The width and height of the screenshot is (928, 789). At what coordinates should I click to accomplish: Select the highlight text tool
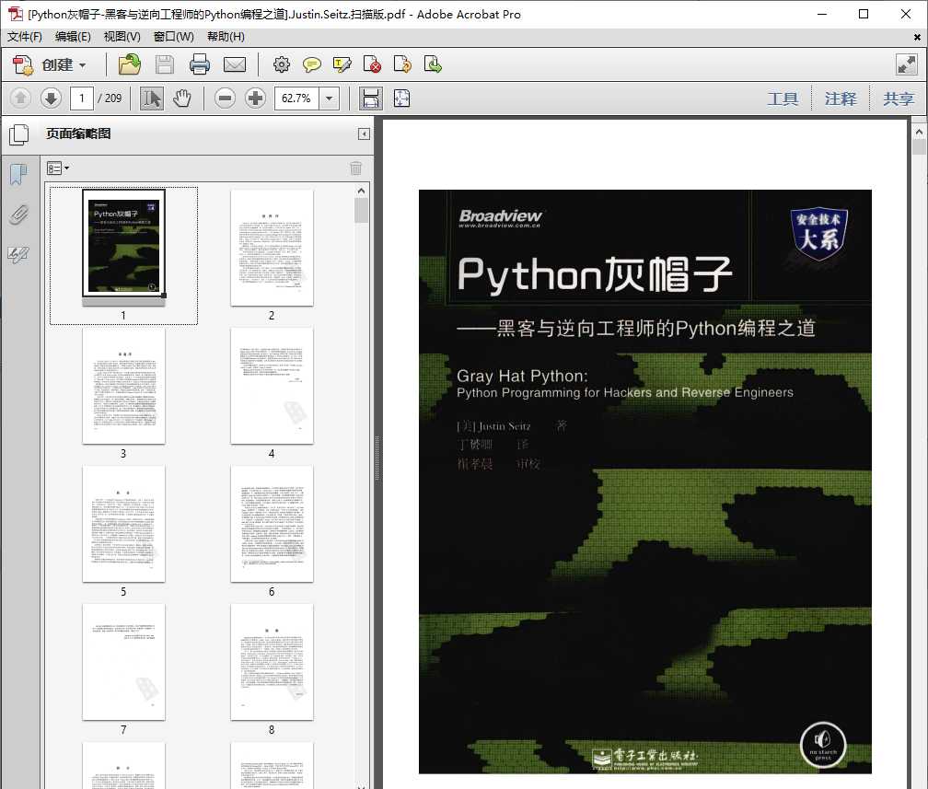point(342,64)
